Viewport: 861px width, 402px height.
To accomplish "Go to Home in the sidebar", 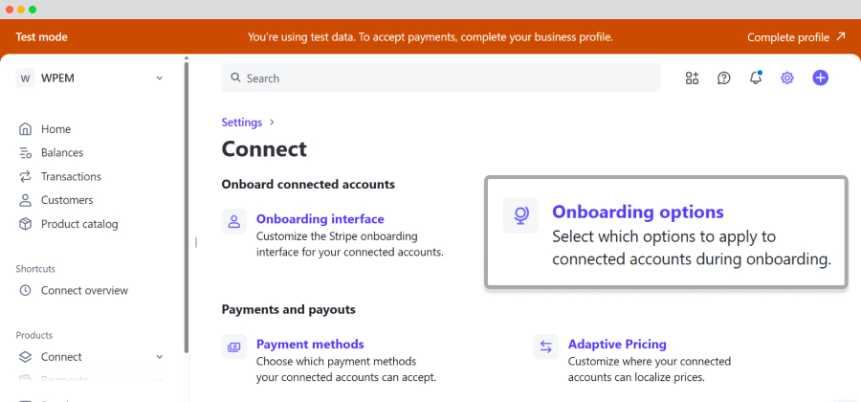I will tap(55, 129).
